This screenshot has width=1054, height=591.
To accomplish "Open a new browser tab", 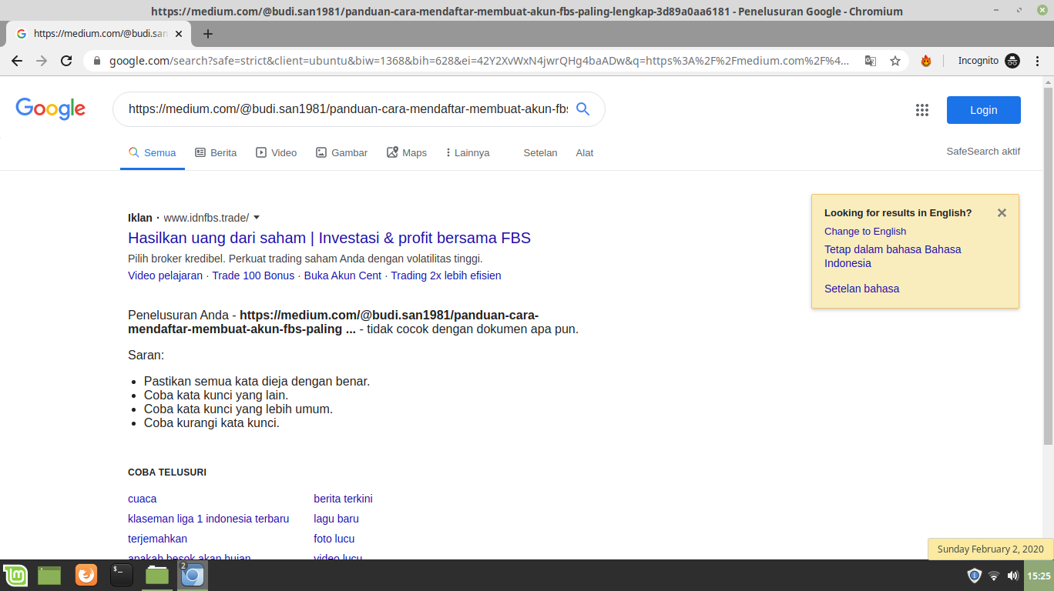I will coord(208,34).
